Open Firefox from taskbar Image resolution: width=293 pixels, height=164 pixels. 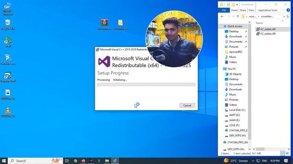(83, 161)
